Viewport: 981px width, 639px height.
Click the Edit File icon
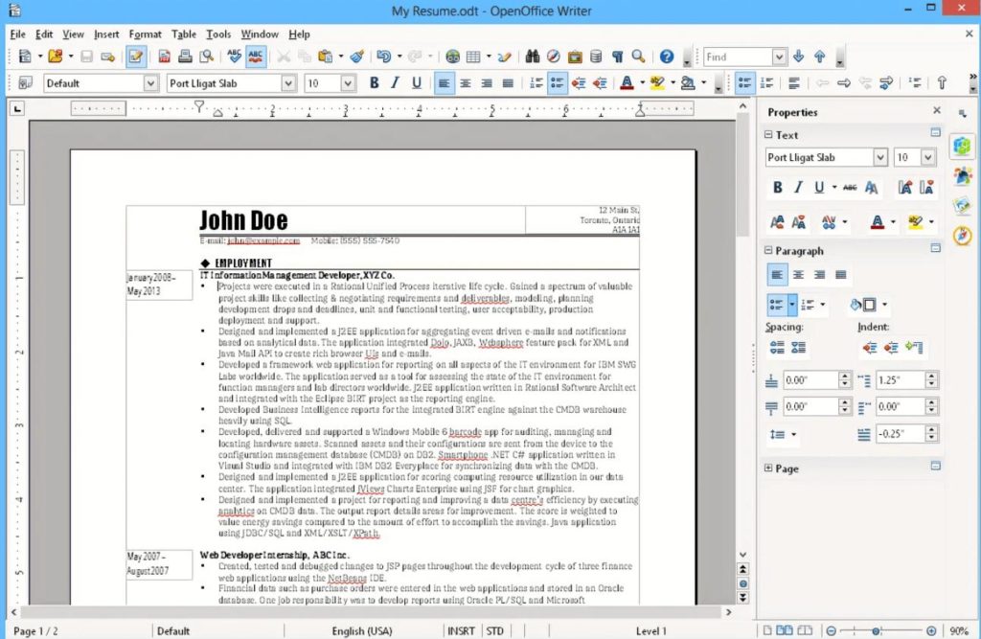(135, 57)
